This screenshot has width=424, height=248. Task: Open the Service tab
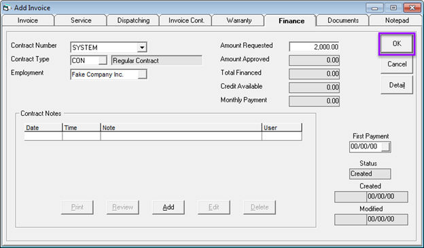click(81, 20)
